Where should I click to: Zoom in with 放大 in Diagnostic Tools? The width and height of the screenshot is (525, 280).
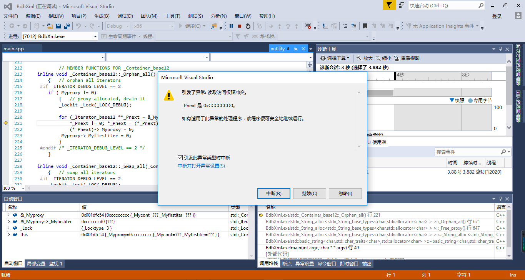(364, 58)
